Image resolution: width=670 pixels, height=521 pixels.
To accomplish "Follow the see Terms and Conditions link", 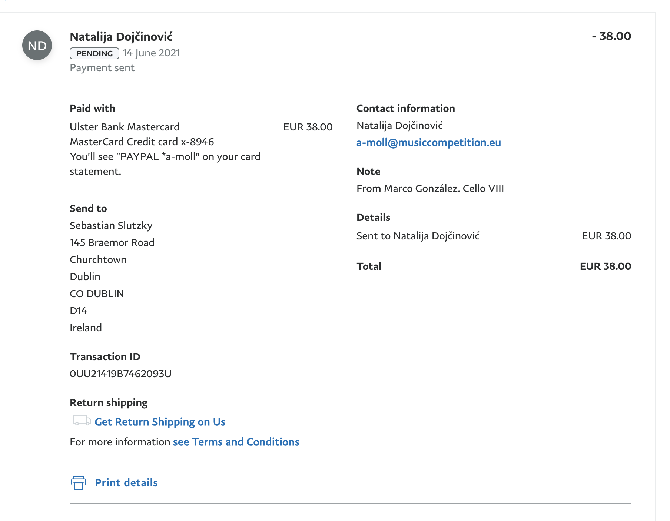I will click(236, 442).
